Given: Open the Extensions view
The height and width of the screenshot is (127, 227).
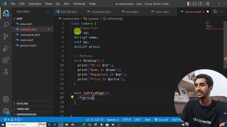Looking at the screenshot, I should coord(6,60).
